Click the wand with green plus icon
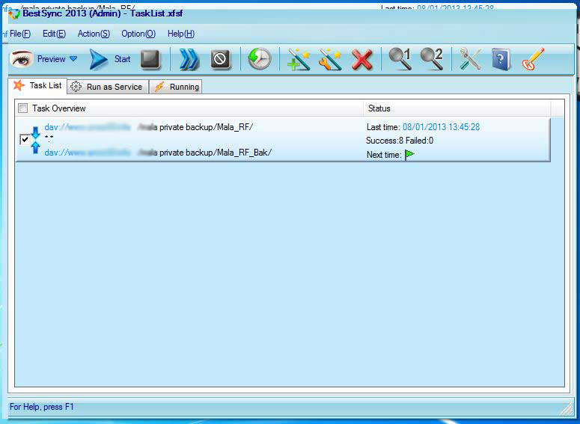This screenshot has width=580, height=424. click(299, 59)
